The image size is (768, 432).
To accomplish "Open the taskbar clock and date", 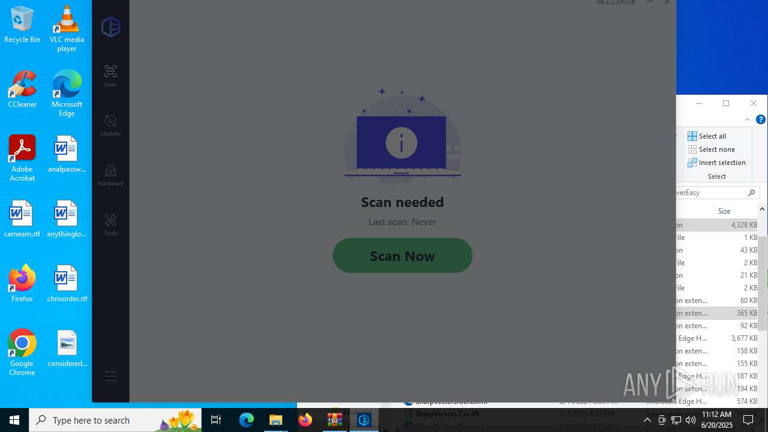I will click(x=717, y=420).
